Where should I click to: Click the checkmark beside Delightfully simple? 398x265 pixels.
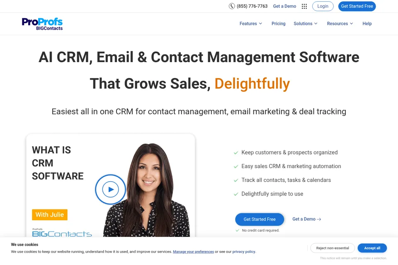(236, 194)
